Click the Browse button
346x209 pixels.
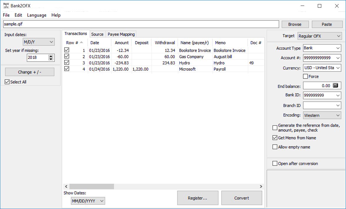coord(295,24)
